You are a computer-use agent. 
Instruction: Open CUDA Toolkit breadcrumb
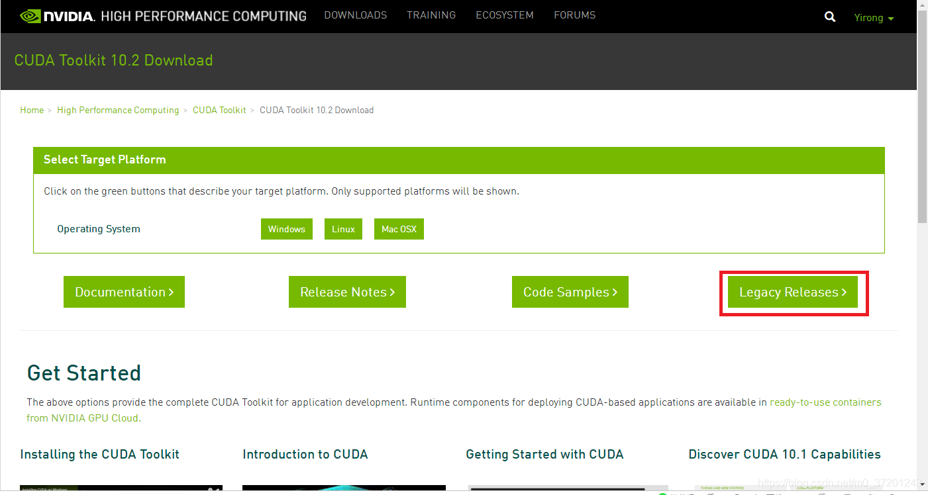tap(219, 110)
